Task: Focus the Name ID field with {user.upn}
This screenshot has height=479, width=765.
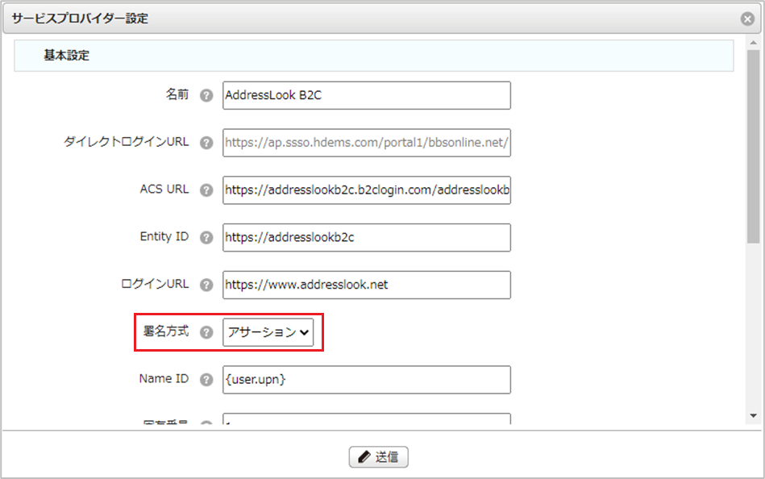Action: 367,379
